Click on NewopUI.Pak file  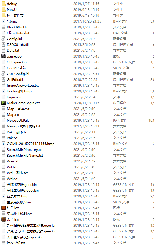(x=18, y=120)
